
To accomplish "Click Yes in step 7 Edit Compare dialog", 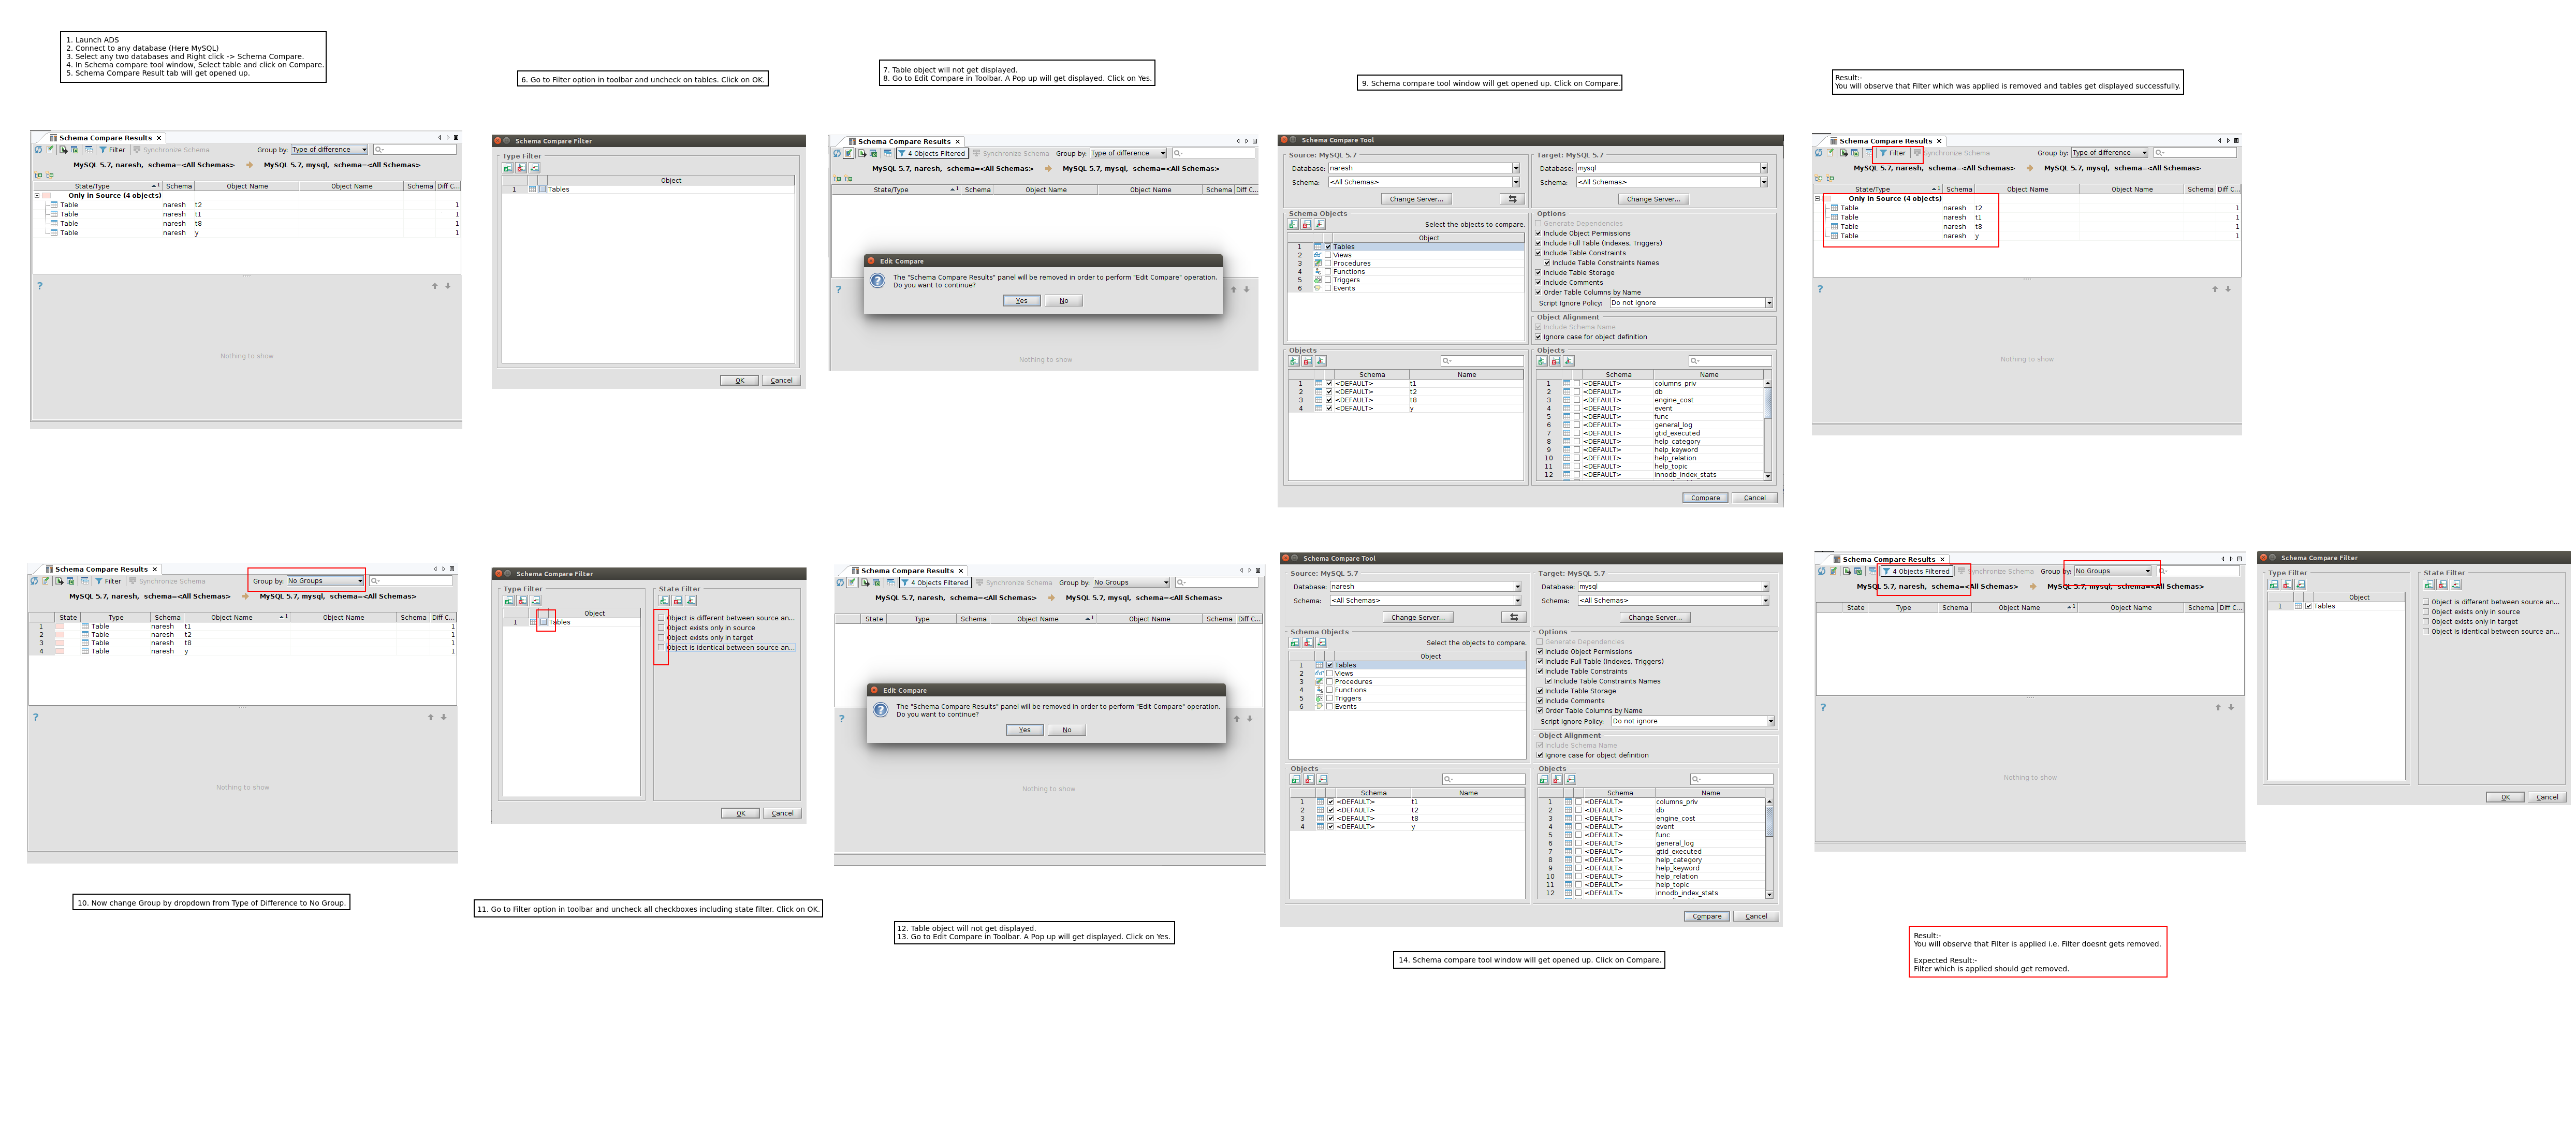I will point(1021,301).
